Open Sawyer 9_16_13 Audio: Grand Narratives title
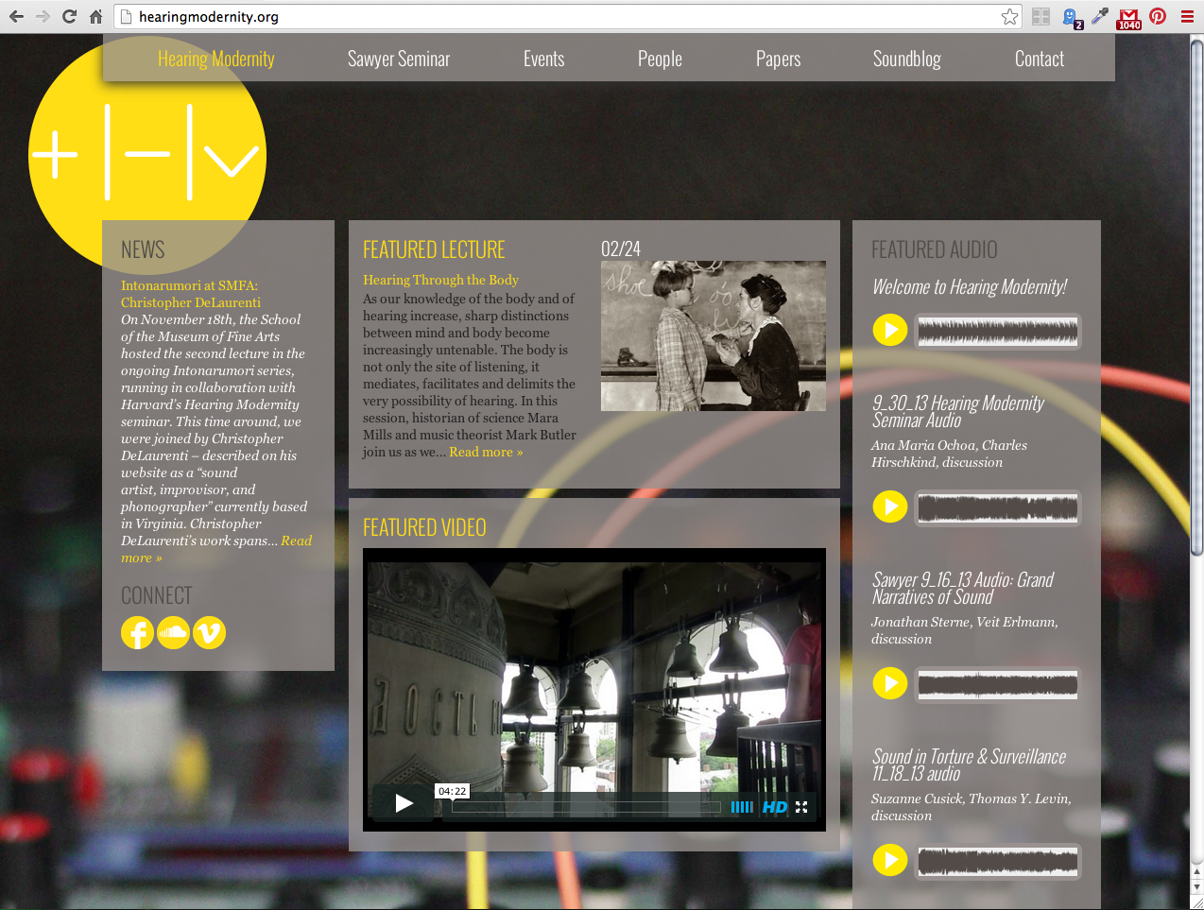The height and width of the screenshot is (910, 1204). coord(962,588)
